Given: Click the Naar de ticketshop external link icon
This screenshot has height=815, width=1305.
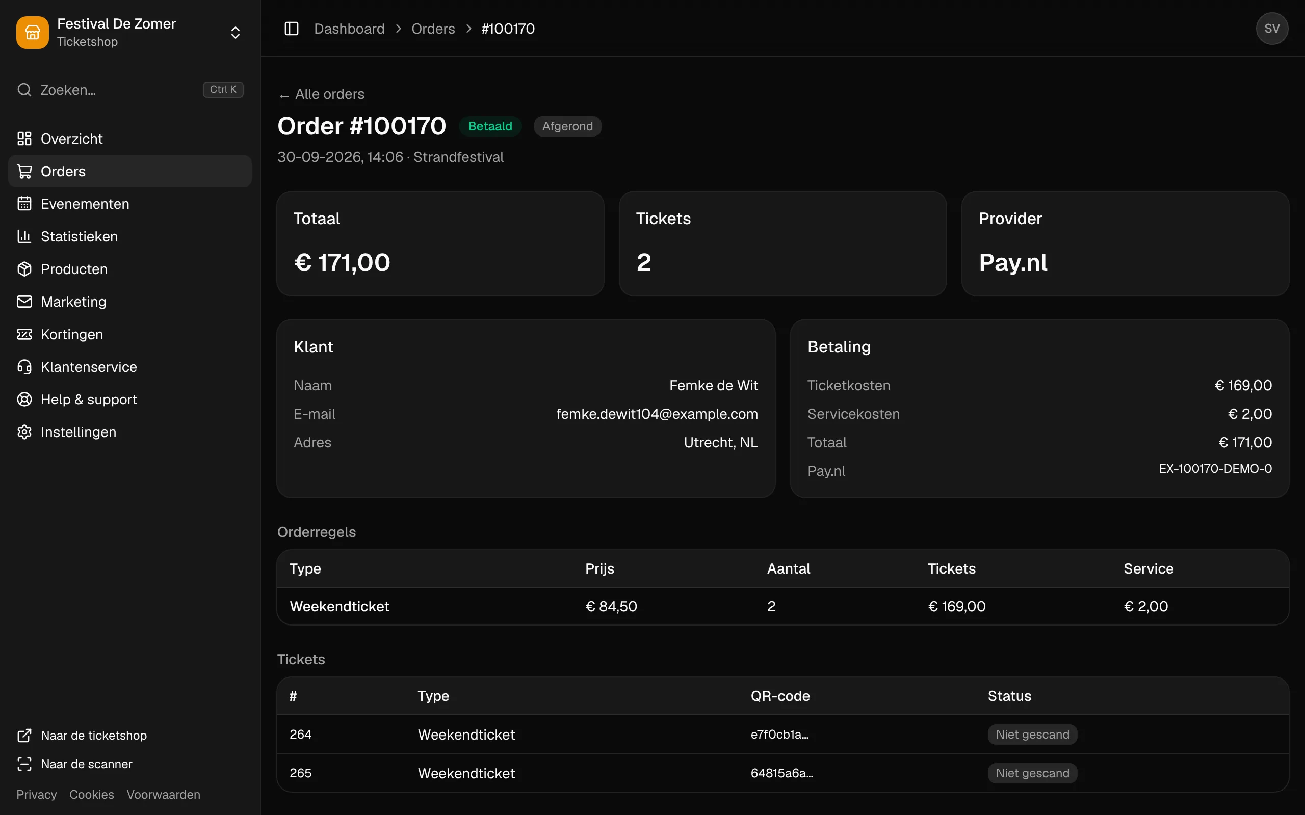Looking at the screenshot, I should (24, 735).
